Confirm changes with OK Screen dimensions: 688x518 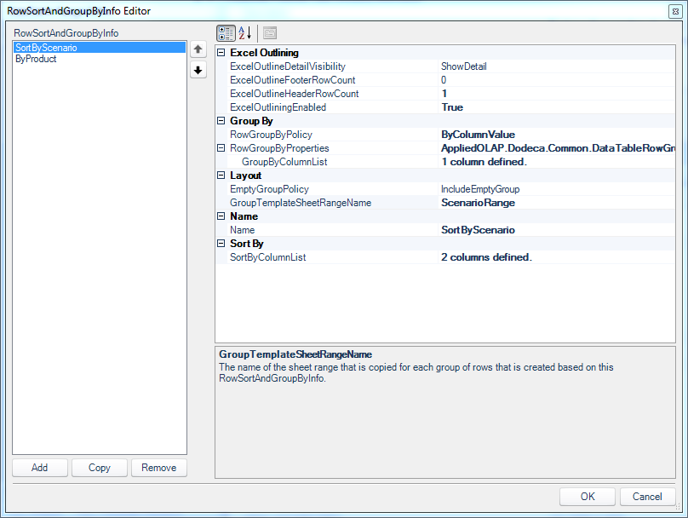click(x=588, y=497)
